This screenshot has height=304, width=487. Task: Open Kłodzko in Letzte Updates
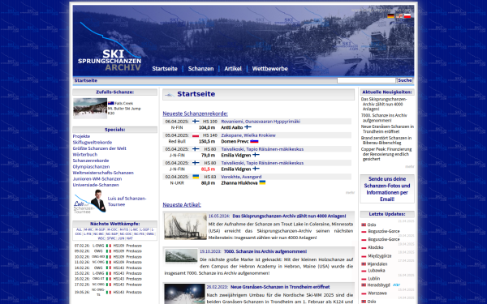[376, 247]
